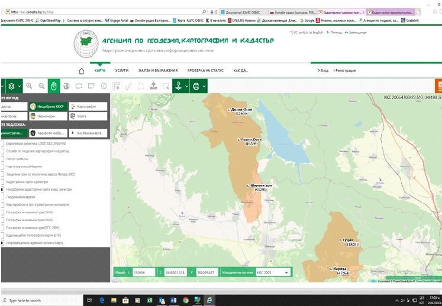This screenshot has width=442, height=306.
Task: Choose the polygon draw tool
Action: tap(141, 86)
